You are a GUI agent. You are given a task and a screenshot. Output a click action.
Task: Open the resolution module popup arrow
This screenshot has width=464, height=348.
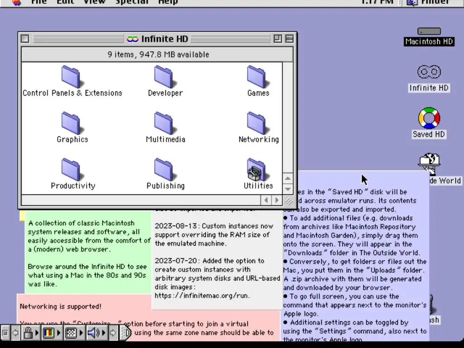click(81, 333)
